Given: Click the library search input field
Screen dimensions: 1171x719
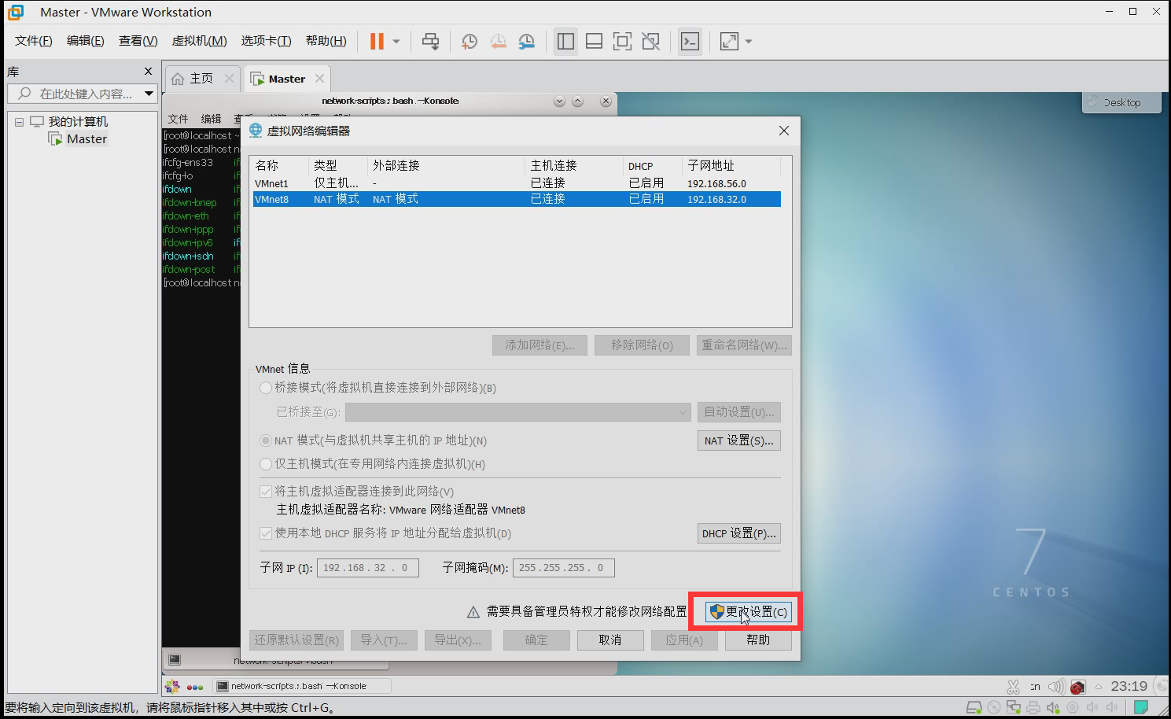Looking at the screenshot, I should click(75, 94).
